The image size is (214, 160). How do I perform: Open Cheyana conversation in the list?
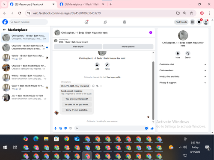coord(25,67)
